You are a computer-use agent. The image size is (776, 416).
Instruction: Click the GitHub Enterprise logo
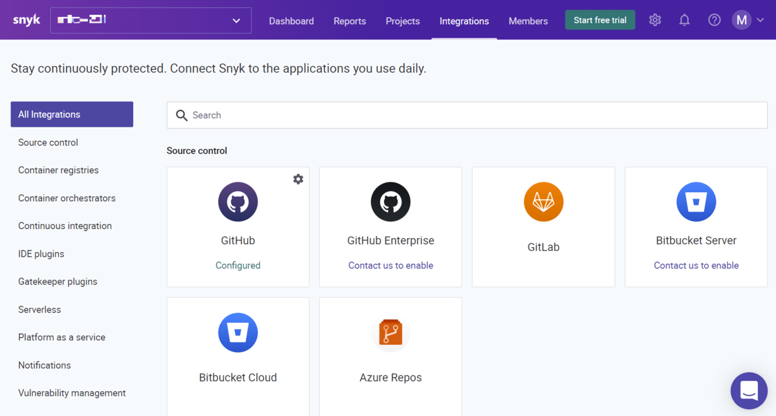tap(391, 202)
